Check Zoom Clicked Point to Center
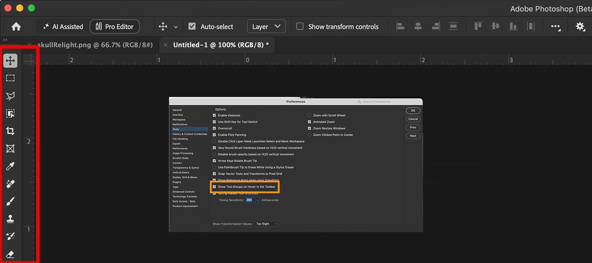This screenshot has width=592, height=263. (310, 135)
